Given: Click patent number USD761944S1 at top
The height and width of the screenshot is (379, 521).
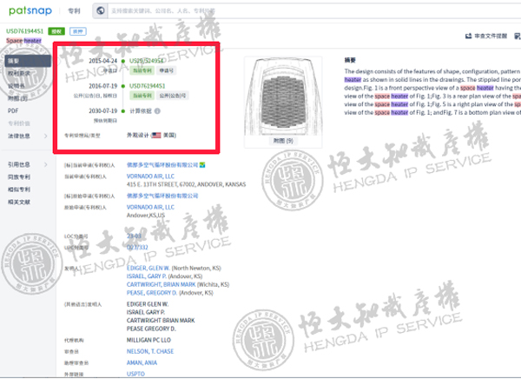Looking at the screenshot, I should click(25, 31).
